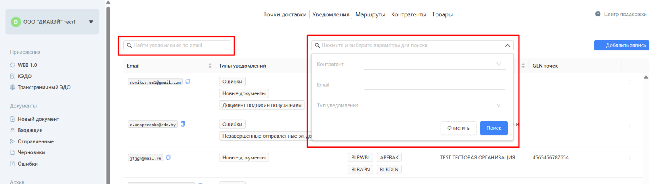Click the find notification by email field

(179, 45)
